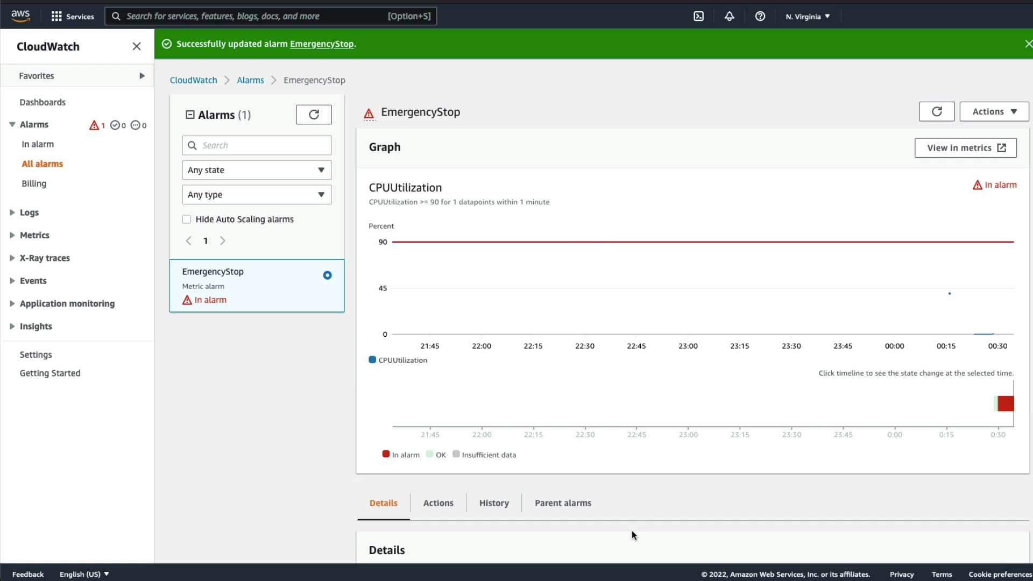This screenshot has width=1033, height=581.
Task: Refresh the Alarms list panel
Action: click(314, 114)
